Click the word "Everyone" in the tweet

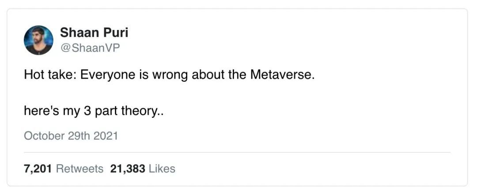tap(104, 75)
